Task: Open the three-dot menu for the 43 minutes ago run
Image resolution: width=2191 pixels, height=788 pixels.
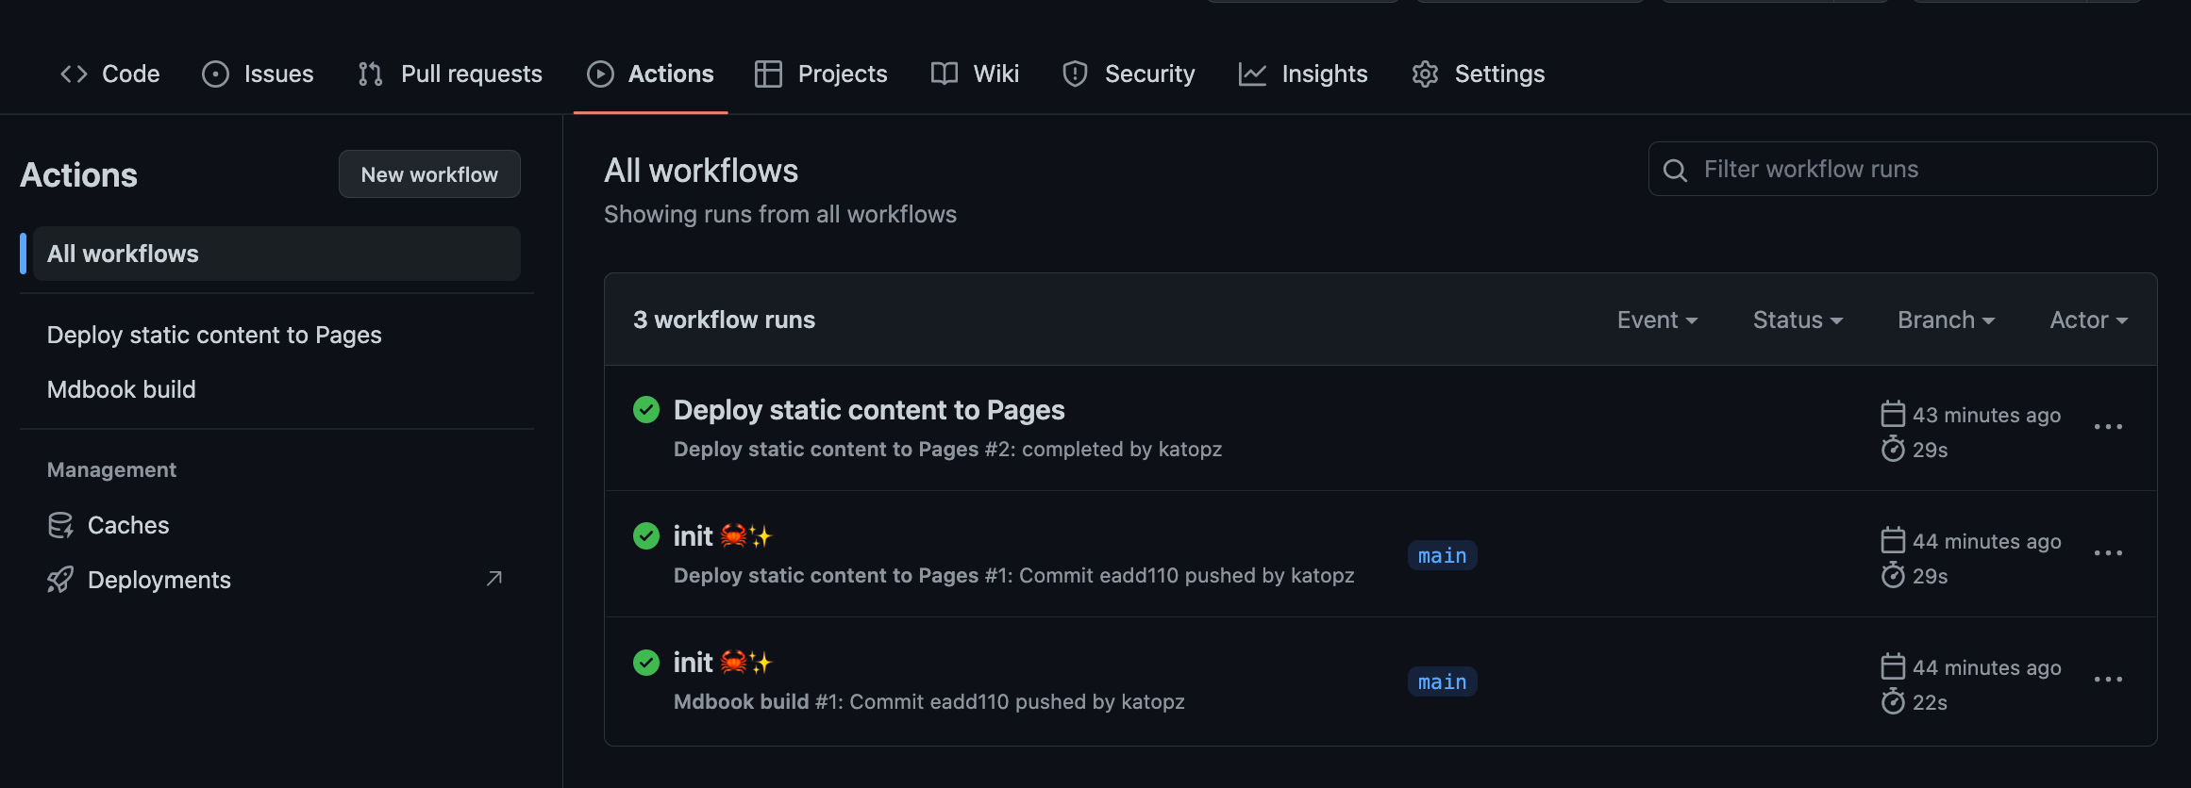Action: (x=2108, y=427)
